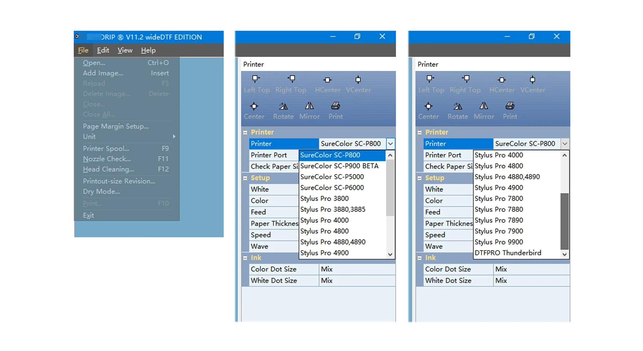Image resolution: width=643 pixels, height=351 pixels.
Task: Run Nozzle Check... from the File menu
Action: point(127,159)
